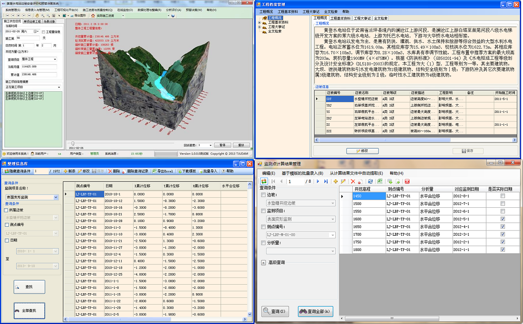The height and width of the screenshot is (324, 523).
Task: Open 正在施工项目 dropdown
Action: pos(59,87)
